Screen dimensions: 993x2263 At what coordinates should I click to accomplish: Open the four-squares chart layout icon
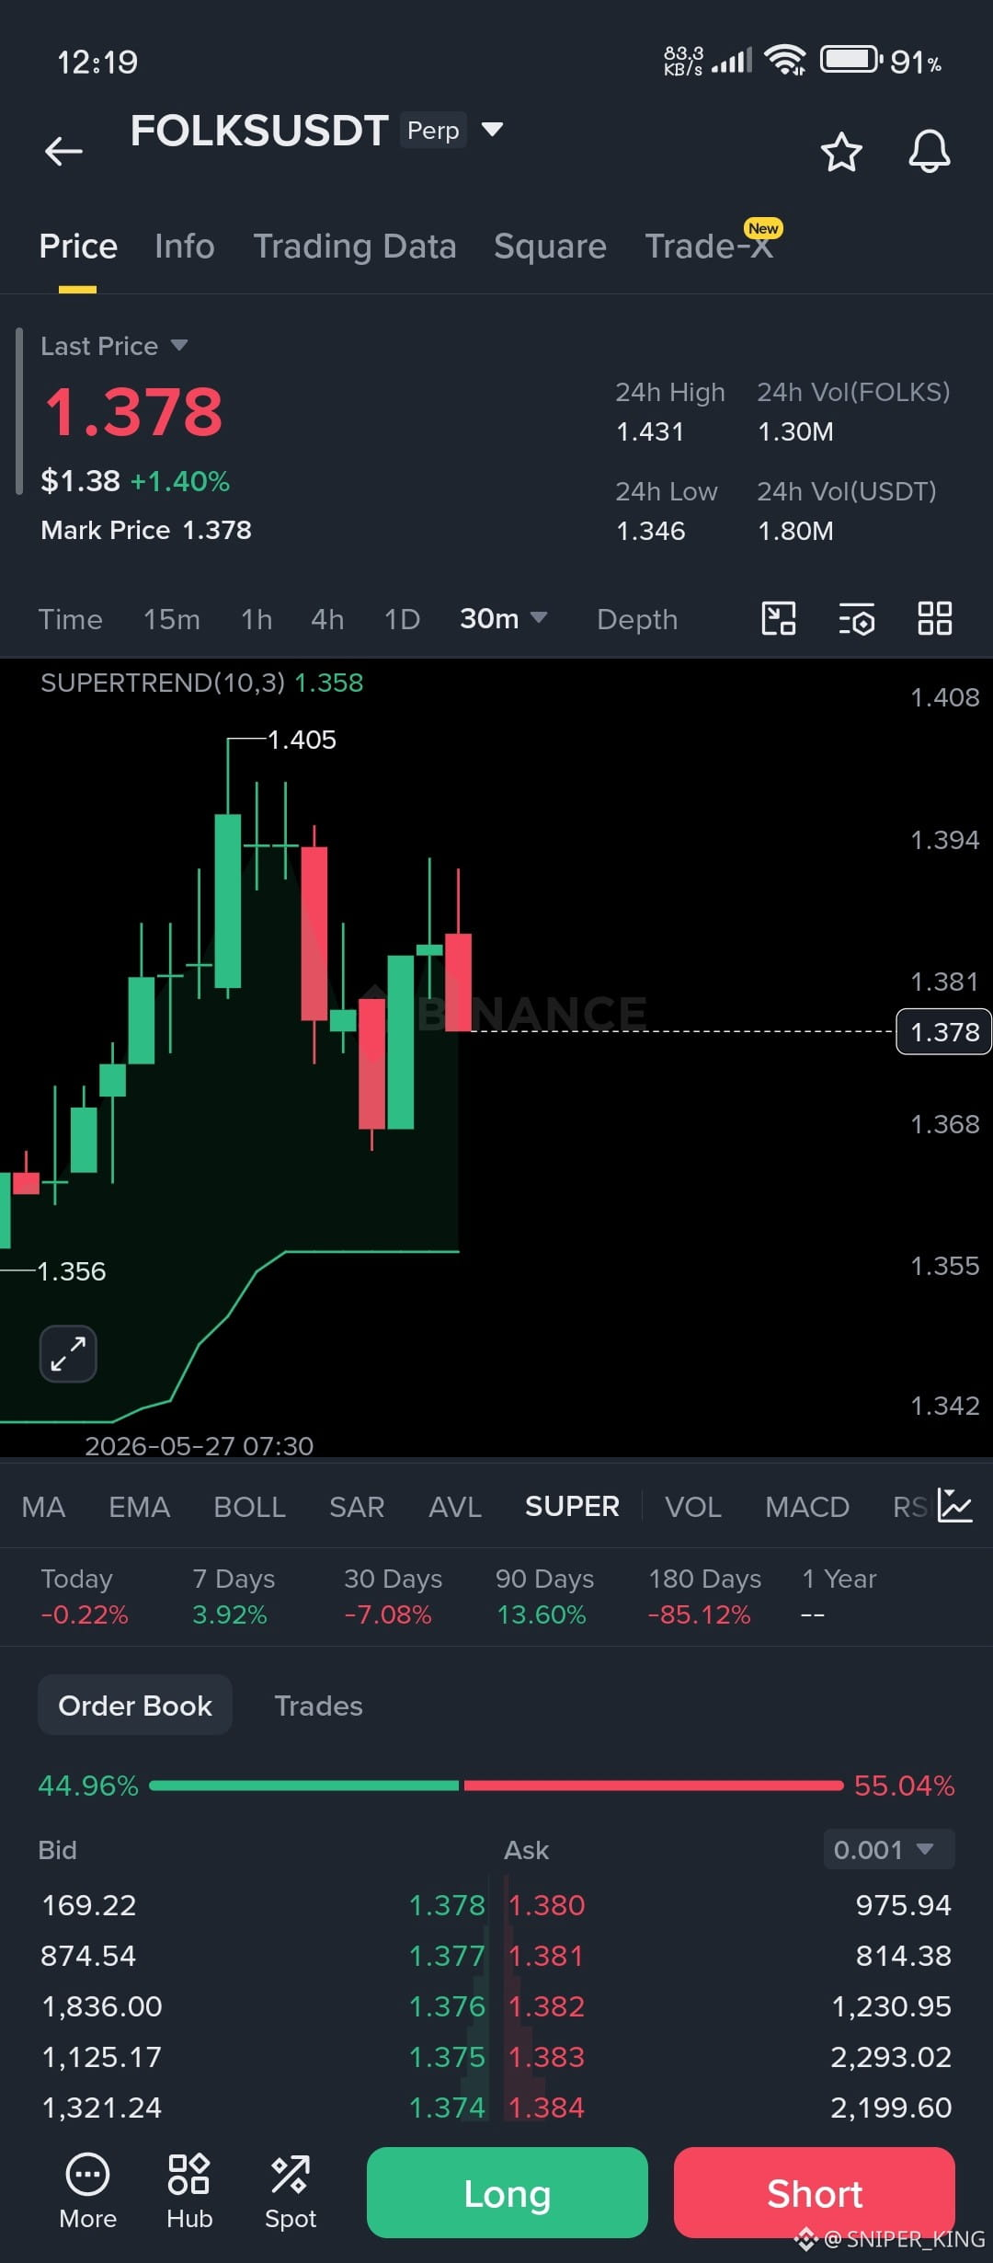[x=935, y=618]
